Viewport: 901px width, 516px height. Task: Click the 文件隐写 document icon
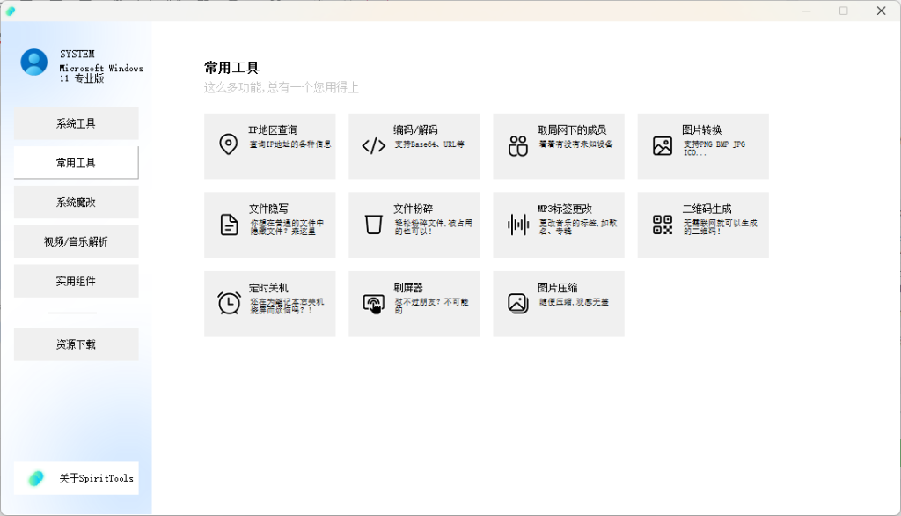[229, 225]
